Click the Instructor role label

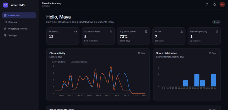click(x=46, y=6)
